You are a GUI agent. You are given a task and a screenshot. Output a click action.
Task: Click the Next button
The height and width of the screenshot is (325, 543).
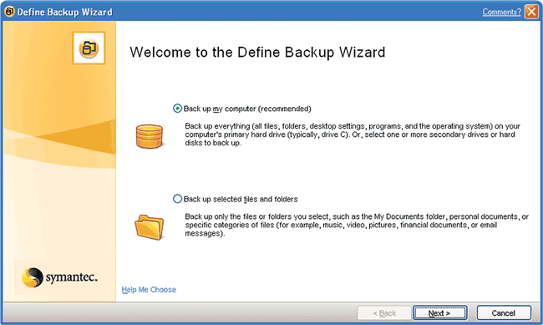pos(439,313)
